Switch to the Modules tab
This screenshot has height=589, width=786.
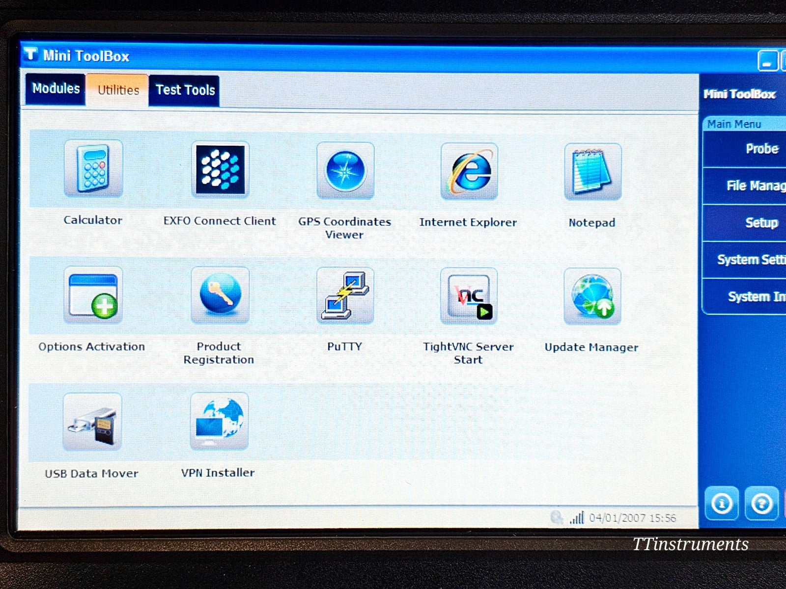(55, 89)
